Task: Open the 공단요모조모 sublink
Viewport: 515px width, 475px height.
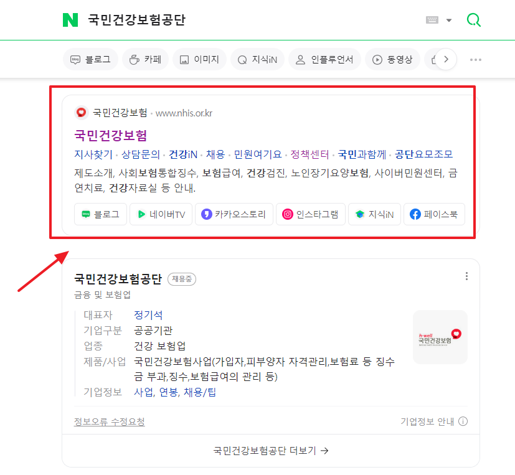Action: 423,154
